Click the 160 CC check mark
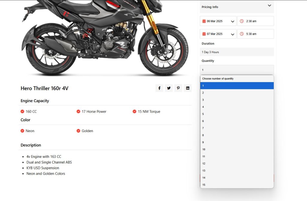307x201 pixels. (22, 111)
